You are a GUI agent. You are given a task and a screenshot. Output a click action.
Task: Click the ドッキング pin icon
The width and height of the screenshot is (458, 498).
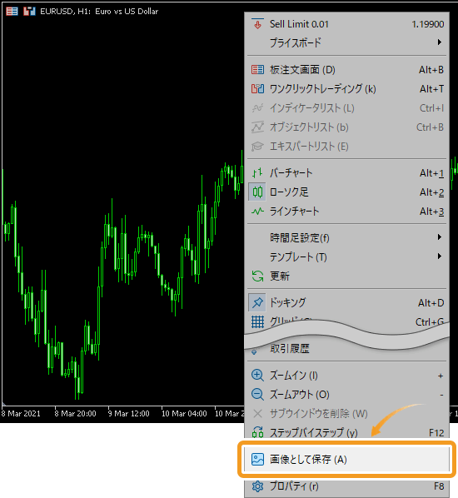click(257, 302)
